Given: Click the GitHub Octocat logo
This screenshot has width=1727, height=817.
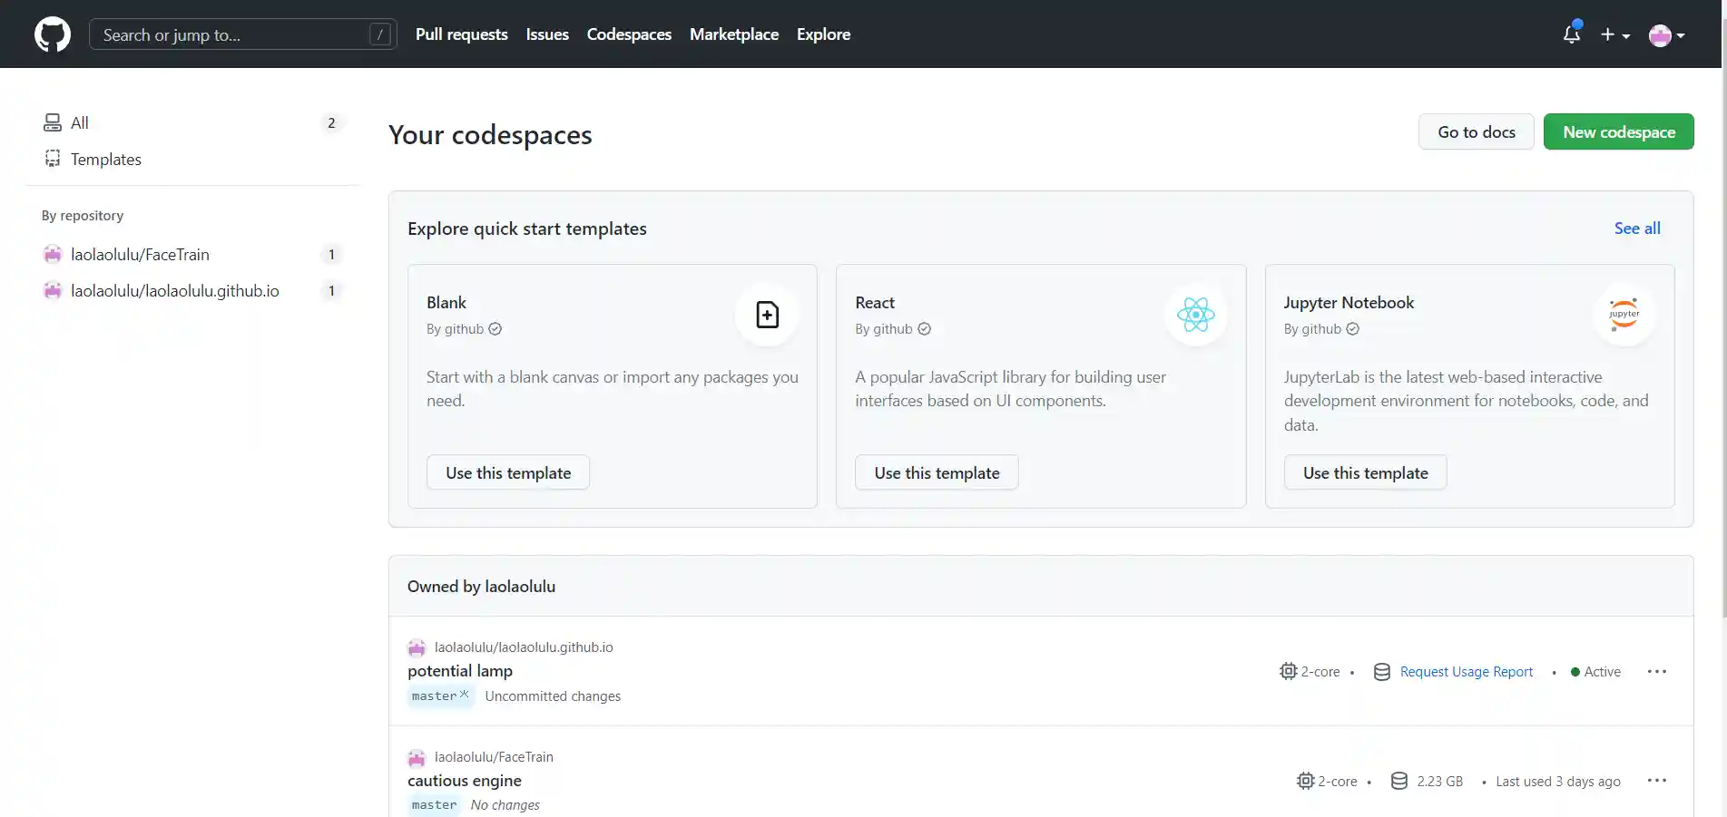Looking at the screenshot, I should (52, 34).
